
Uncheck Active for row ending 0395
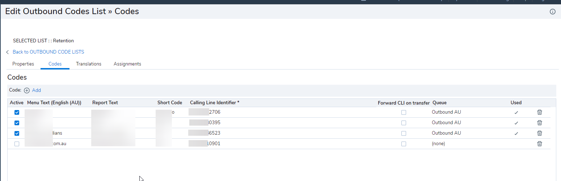17,123
